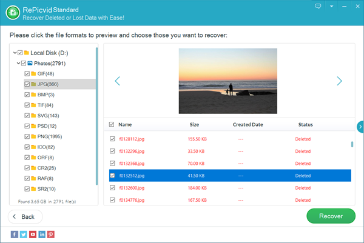Click the CR2(25) folder icon
Image resolution: width=364 pixels, height=243 pixels.
[33, 168]
